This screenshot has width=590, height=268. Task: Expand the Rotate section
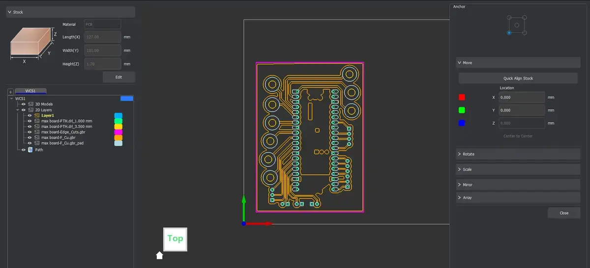coord(518,154)
